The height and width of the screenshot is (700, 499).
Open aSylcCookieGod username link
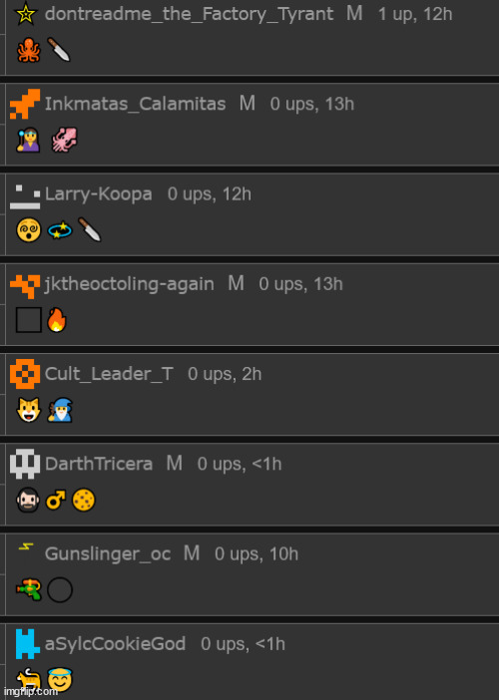[115, 644]
